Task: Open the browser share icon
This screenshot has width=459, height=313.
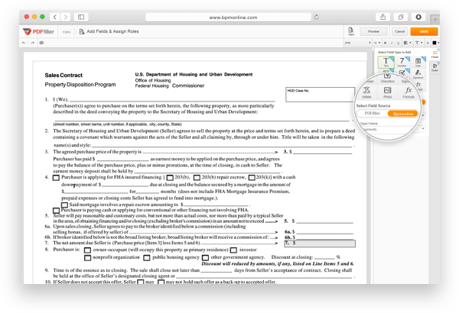Action: click(x=383, y=17)
